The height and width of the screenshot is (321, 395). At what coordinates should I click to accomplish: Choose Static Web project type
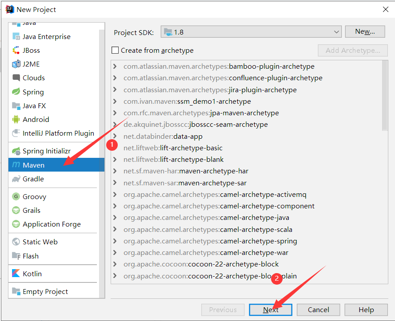coord(54,242)
